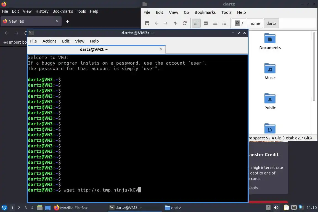Screen dimensions: 318x212
Task: Select the partly visible folder below Public
Action: click(270, 128)
